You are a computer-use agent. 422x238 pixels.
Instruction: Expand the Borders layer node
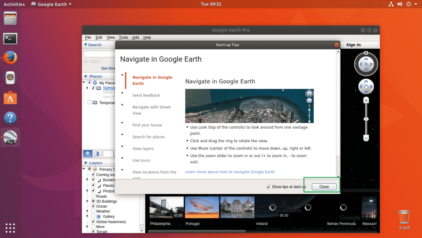click(x=87, y=180)
